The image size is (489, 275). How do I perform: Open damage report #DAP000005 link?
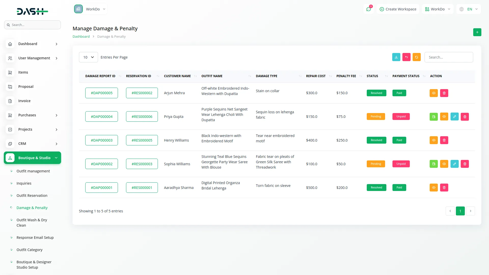tap(102, 93)
